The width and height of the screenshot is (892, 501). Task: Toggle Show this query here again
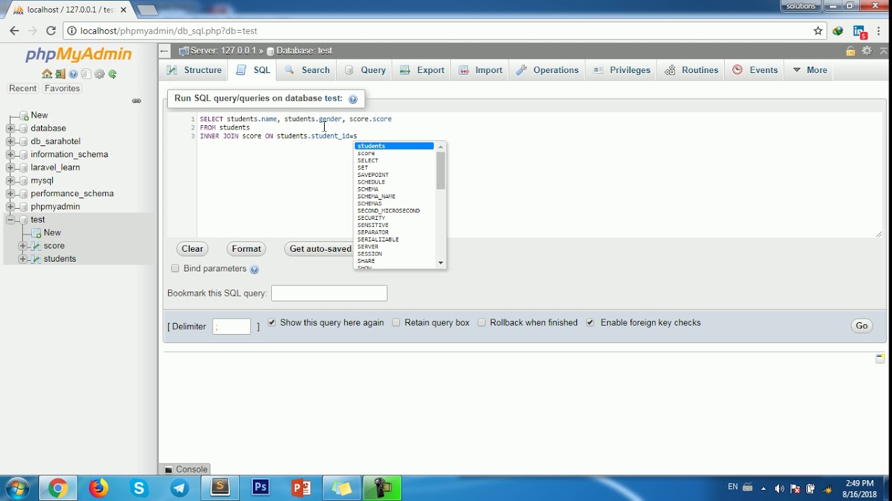coord(272,323)
